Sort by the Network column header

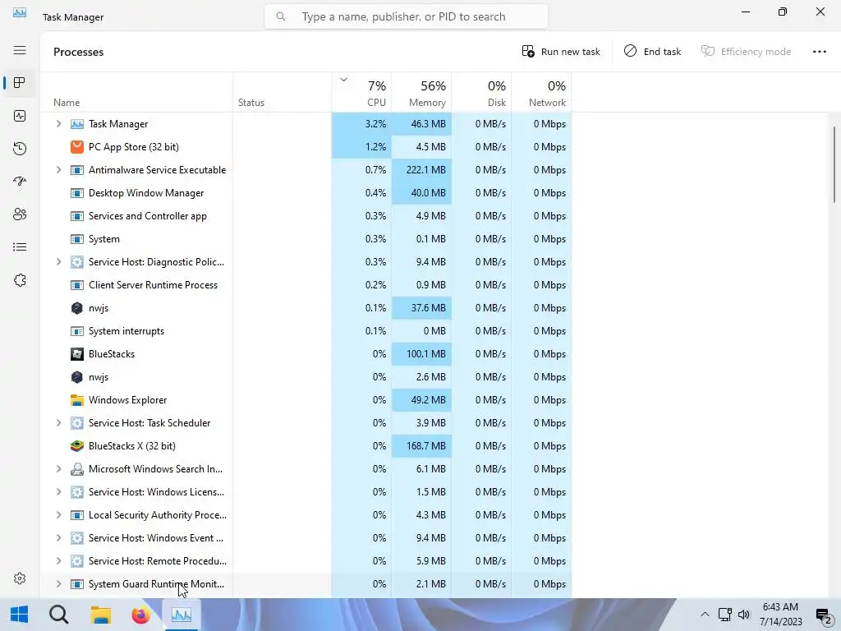tap(542, 93)
